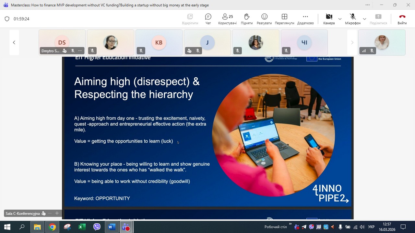Image resolution: width=415 pixels, height=233 pixels.
Task: Show the Користувачі participants list
Action: point(227,19)
